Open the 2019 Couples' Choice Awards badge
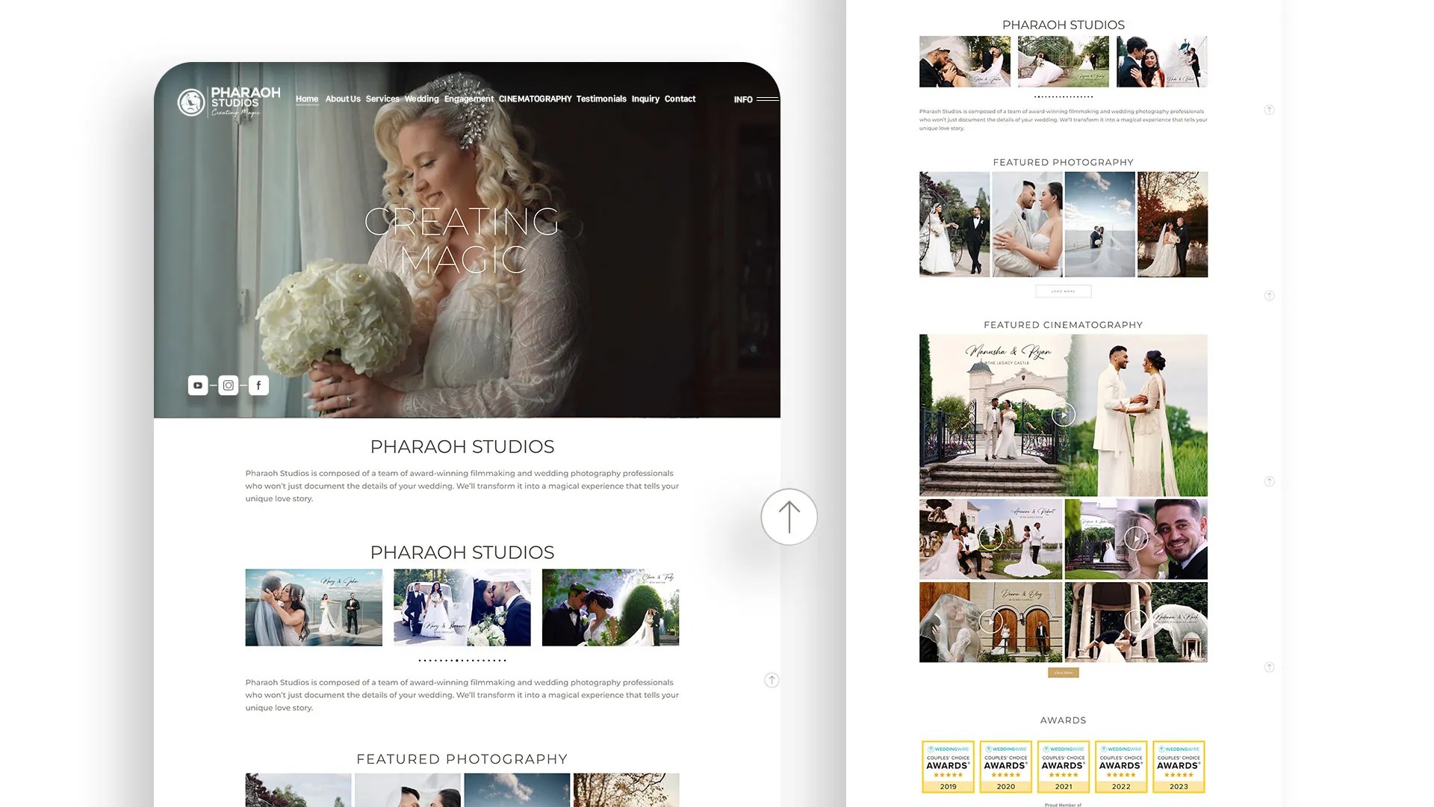 point(948,767)
